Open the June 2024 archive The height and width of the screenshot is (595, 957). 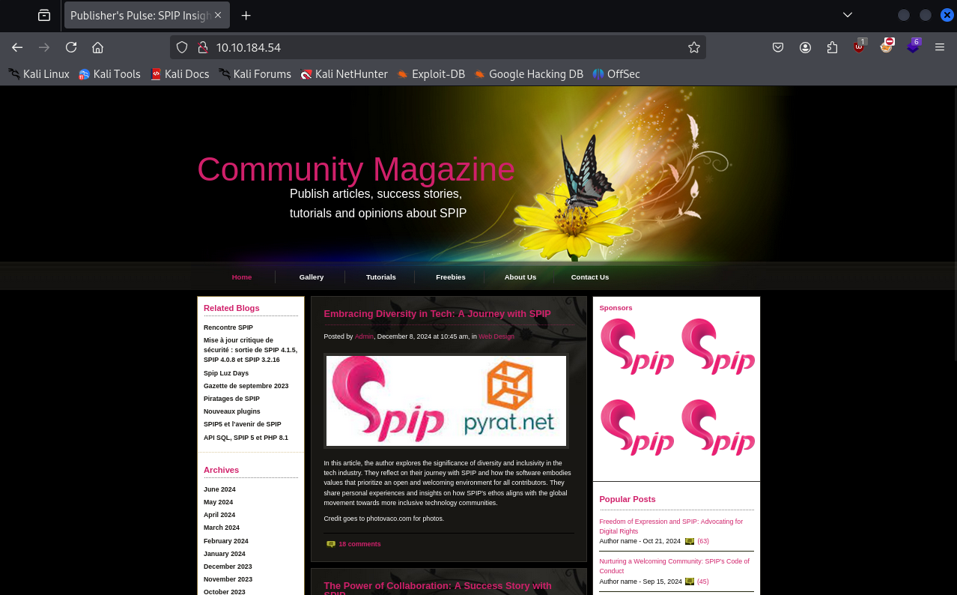pos(219,489)
